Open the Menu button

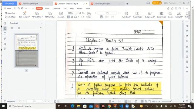(8, 8)
